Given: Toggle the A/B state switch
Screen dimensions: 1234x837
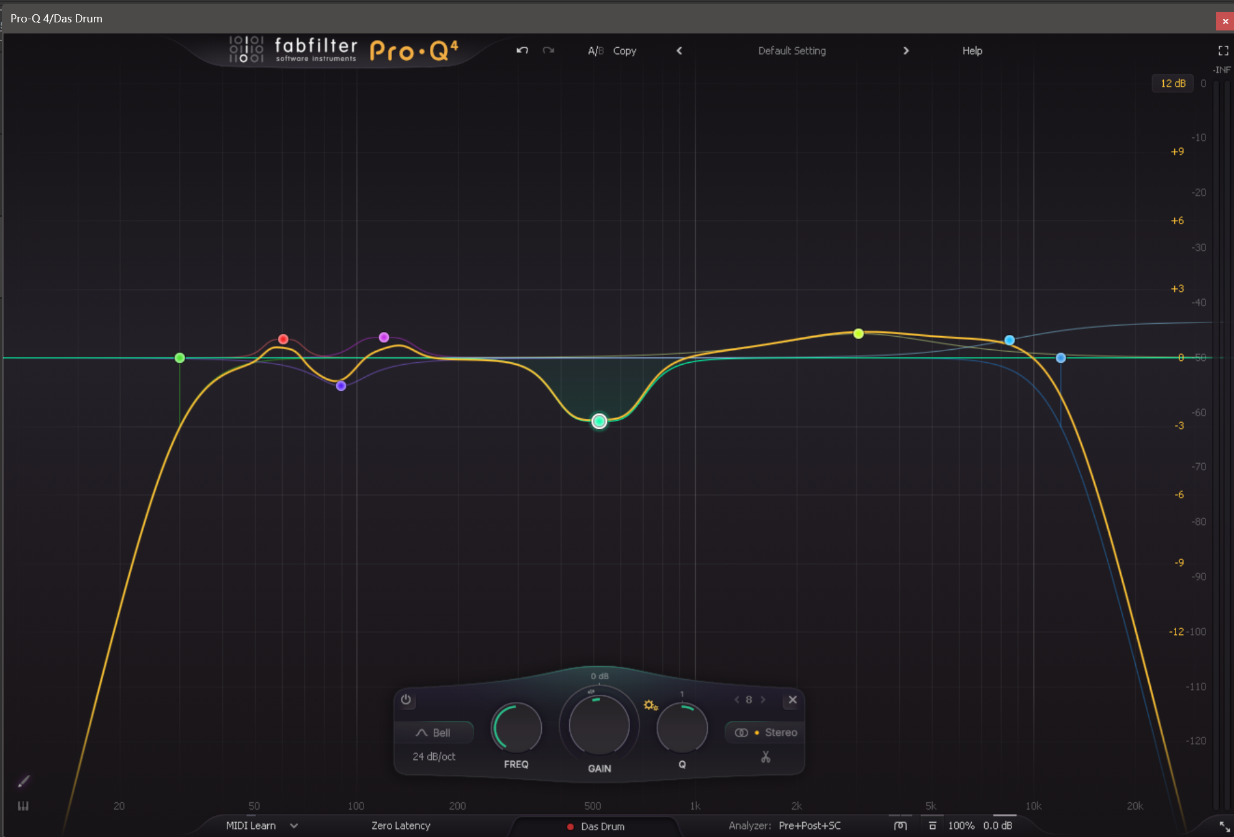Looking at the screenshot, I should pos(595,51).
